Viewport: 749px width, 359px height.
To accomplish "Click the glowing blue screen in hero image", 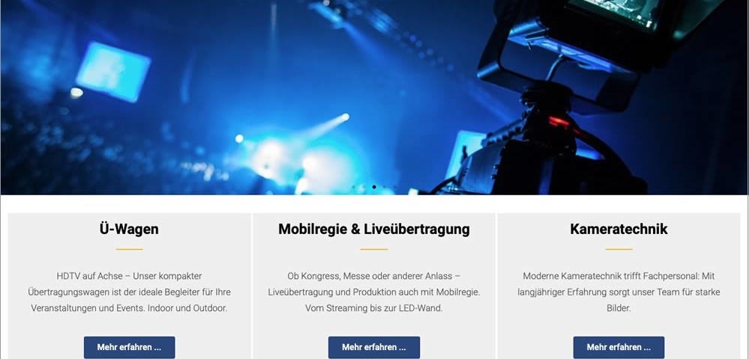I will point(113,72).
